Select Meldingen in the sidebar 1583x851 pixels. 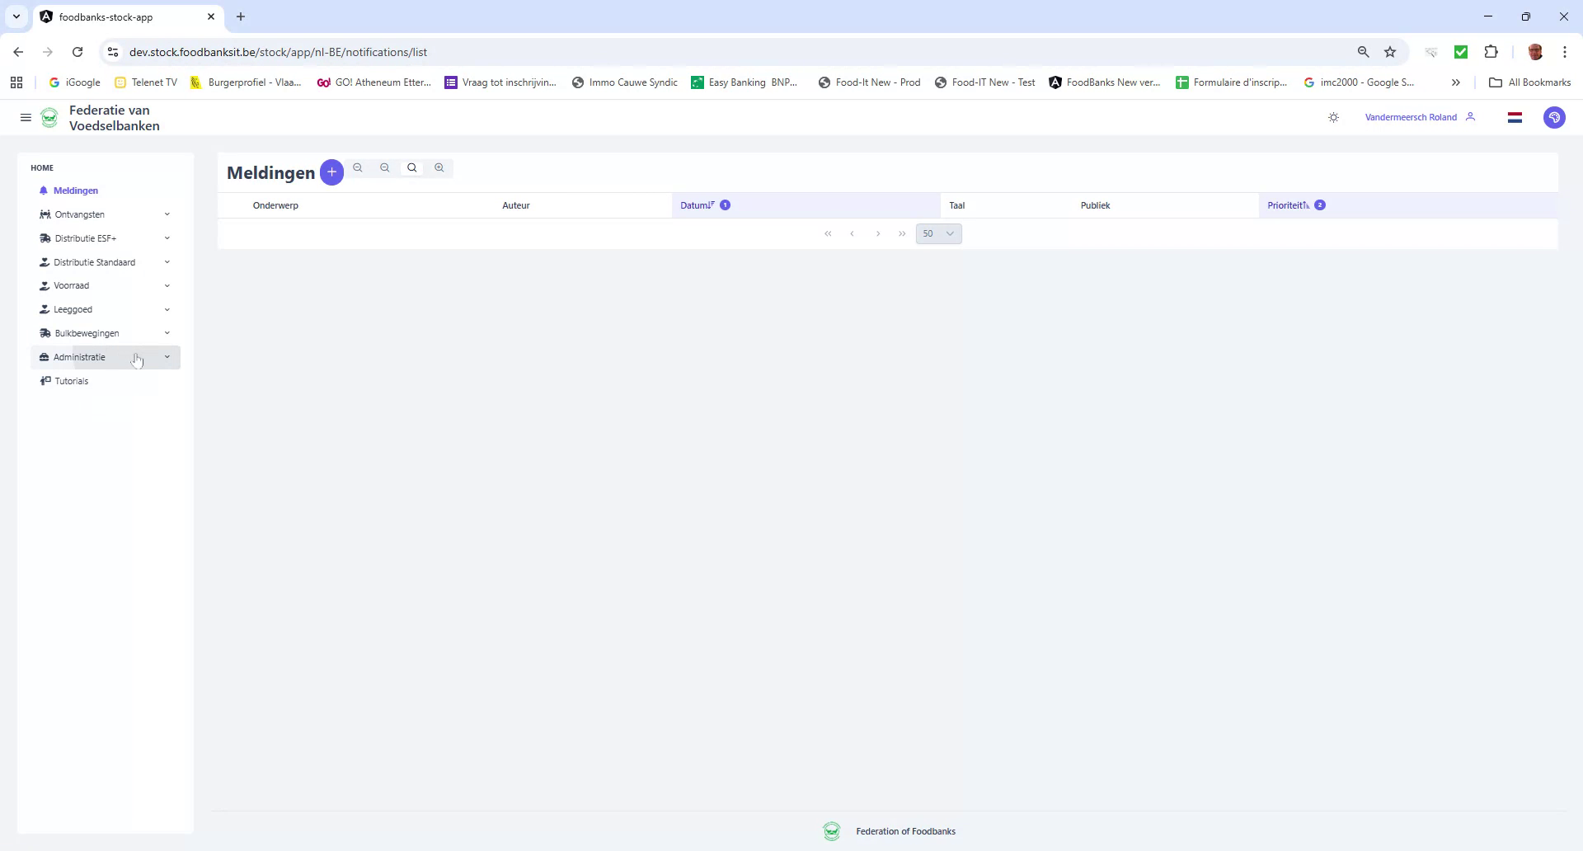(x=76, y=190)
